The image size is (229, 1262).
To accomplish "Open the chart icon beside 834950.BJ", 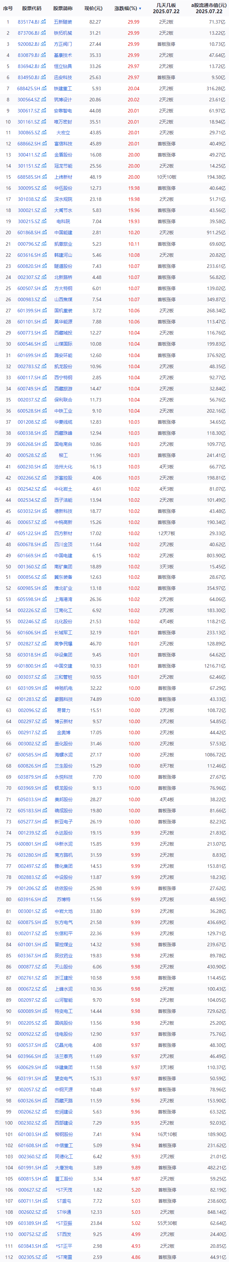I will [x=44, y=77].
